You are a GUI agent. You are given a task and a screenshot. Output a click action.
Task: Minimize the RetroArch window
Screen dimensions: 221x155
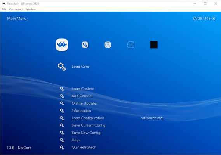coord(195,3)
